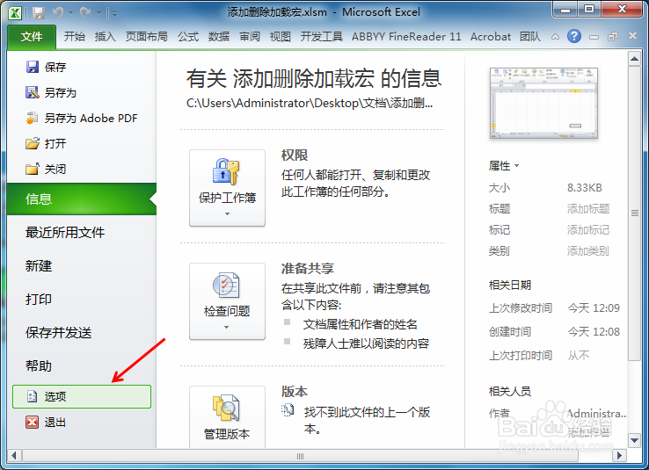The height and width of the screenshot is (470, 649).
Task: Click the 添加标记 tags field
Action: [588, 230]
